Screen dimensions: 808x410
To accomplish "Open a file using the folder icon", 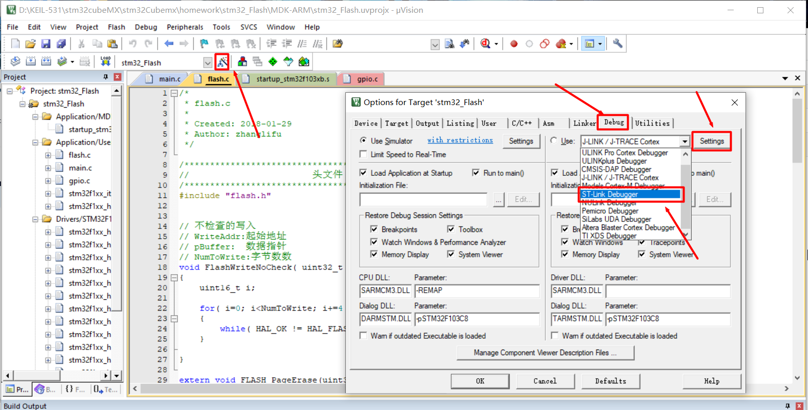I will (x=31, y=44).
